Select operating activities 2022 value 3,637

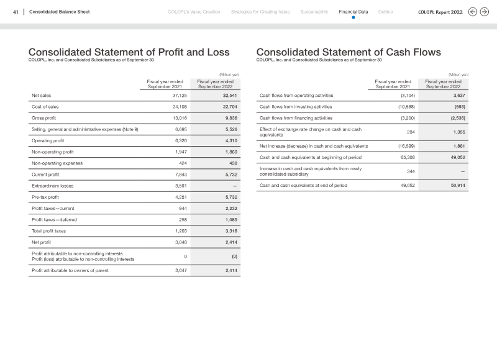(x=459, y=96)
